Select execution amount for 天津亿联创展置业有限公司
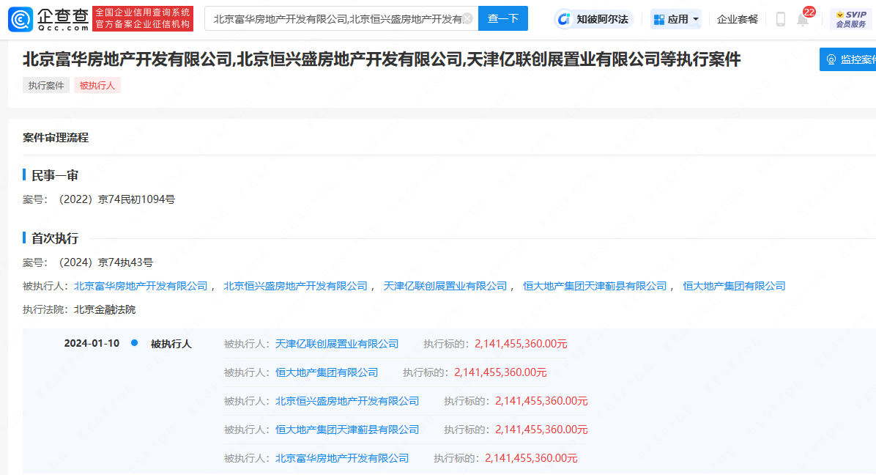 pyautogui.click(x=521, y=345)
